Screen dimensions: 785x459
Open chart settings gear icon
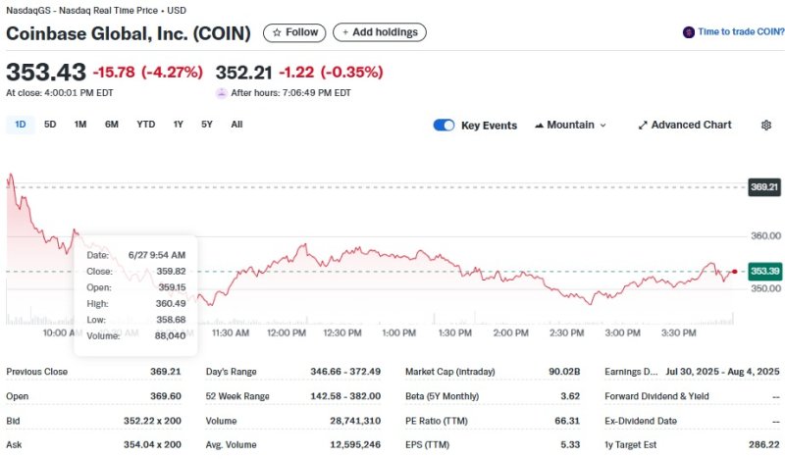(x=766, y=126)
